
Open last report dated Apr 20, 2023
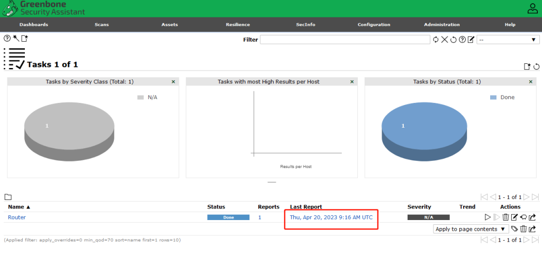click(x=331, y=217)
